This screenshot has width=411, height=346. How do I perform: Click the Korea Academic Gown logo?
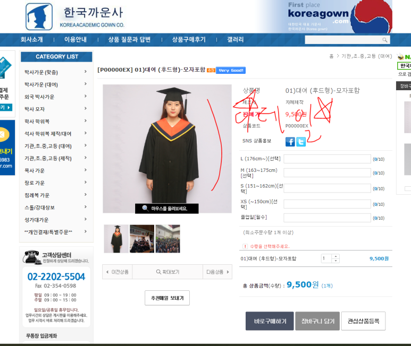point(75,16)
